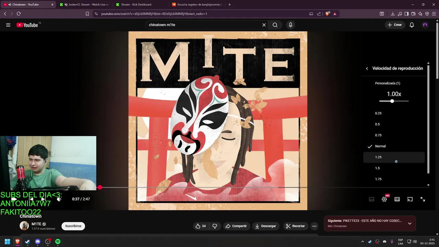The image size is (439, 247).
Task: Open Brave Leo AI sparkle icon
Action: click(x=420, y=14)
